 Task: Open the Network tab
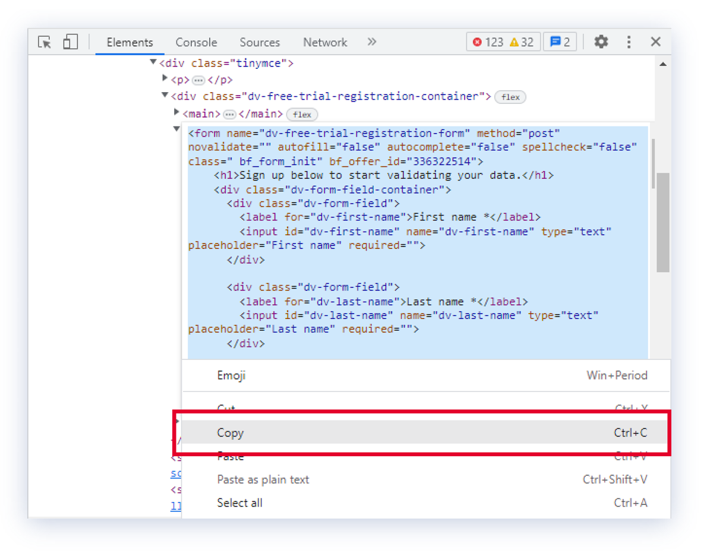coord(325,42)
